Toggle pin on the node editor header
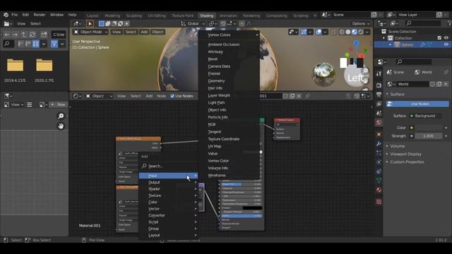This screenshot has width=452, height=254. coord(307,96)
